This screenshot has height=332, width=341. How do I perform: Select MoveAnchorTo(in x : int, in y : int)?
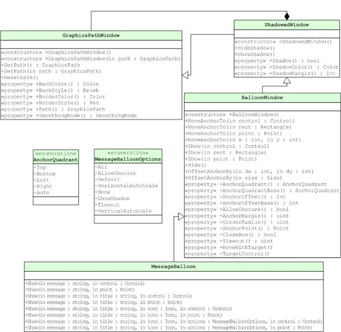[243, 140]
